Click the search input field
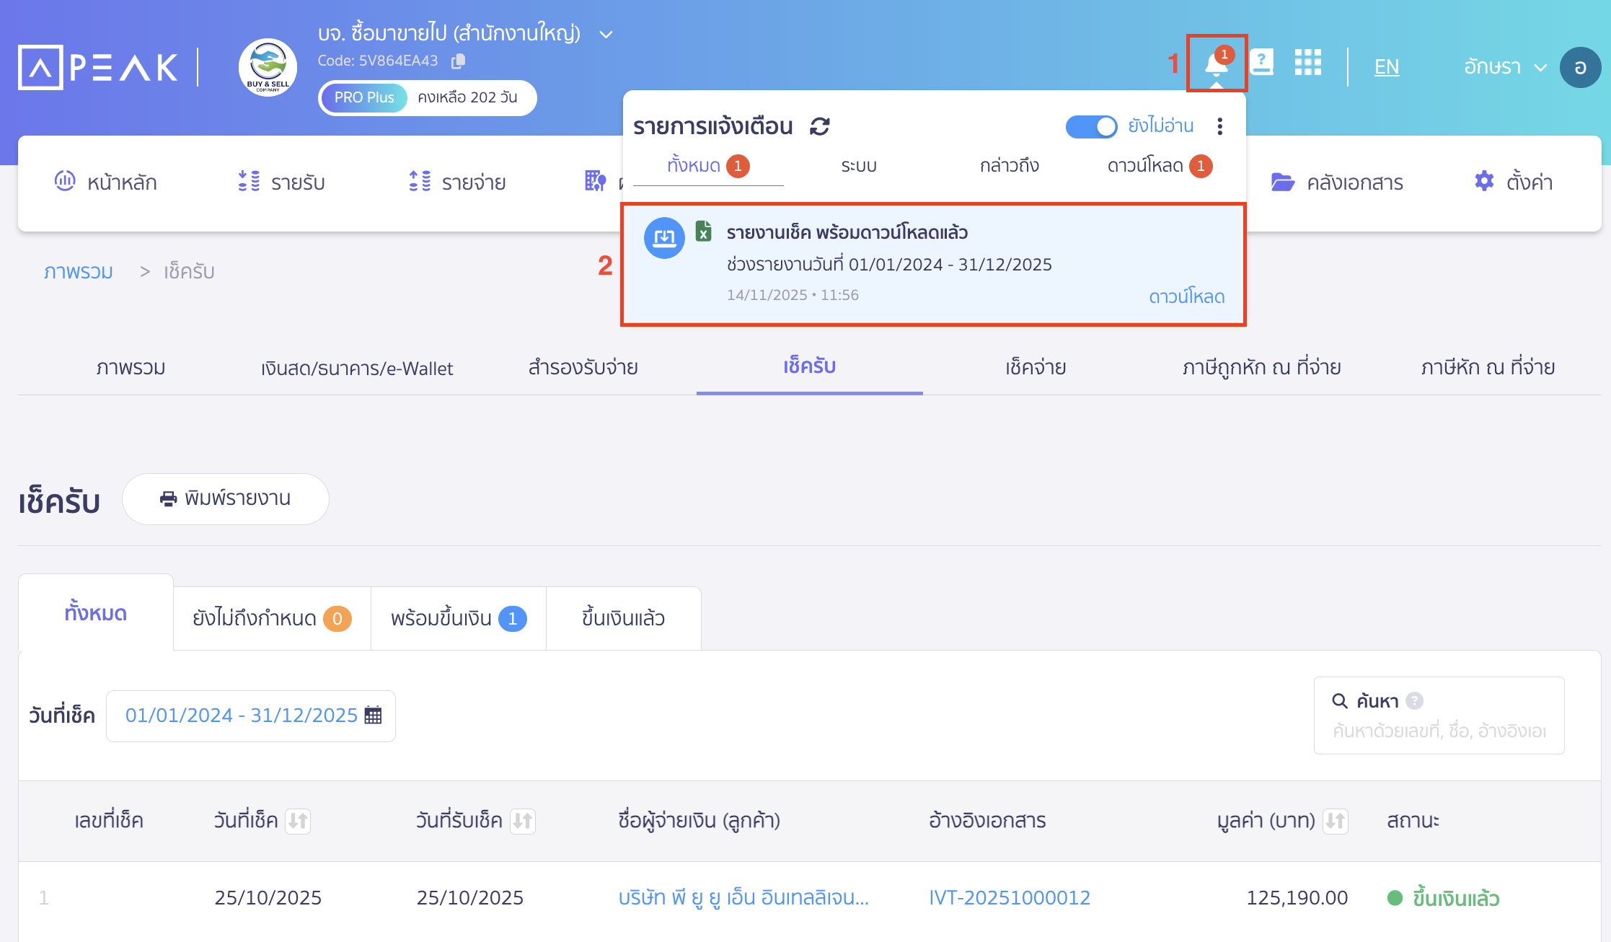Screen dimensions: 1611x942 (x=1439, y=731)
